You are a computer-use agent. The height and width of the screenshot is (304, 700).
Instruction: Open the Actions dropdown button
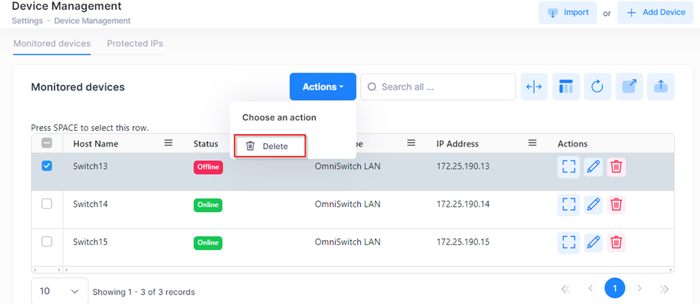point(323,87)
